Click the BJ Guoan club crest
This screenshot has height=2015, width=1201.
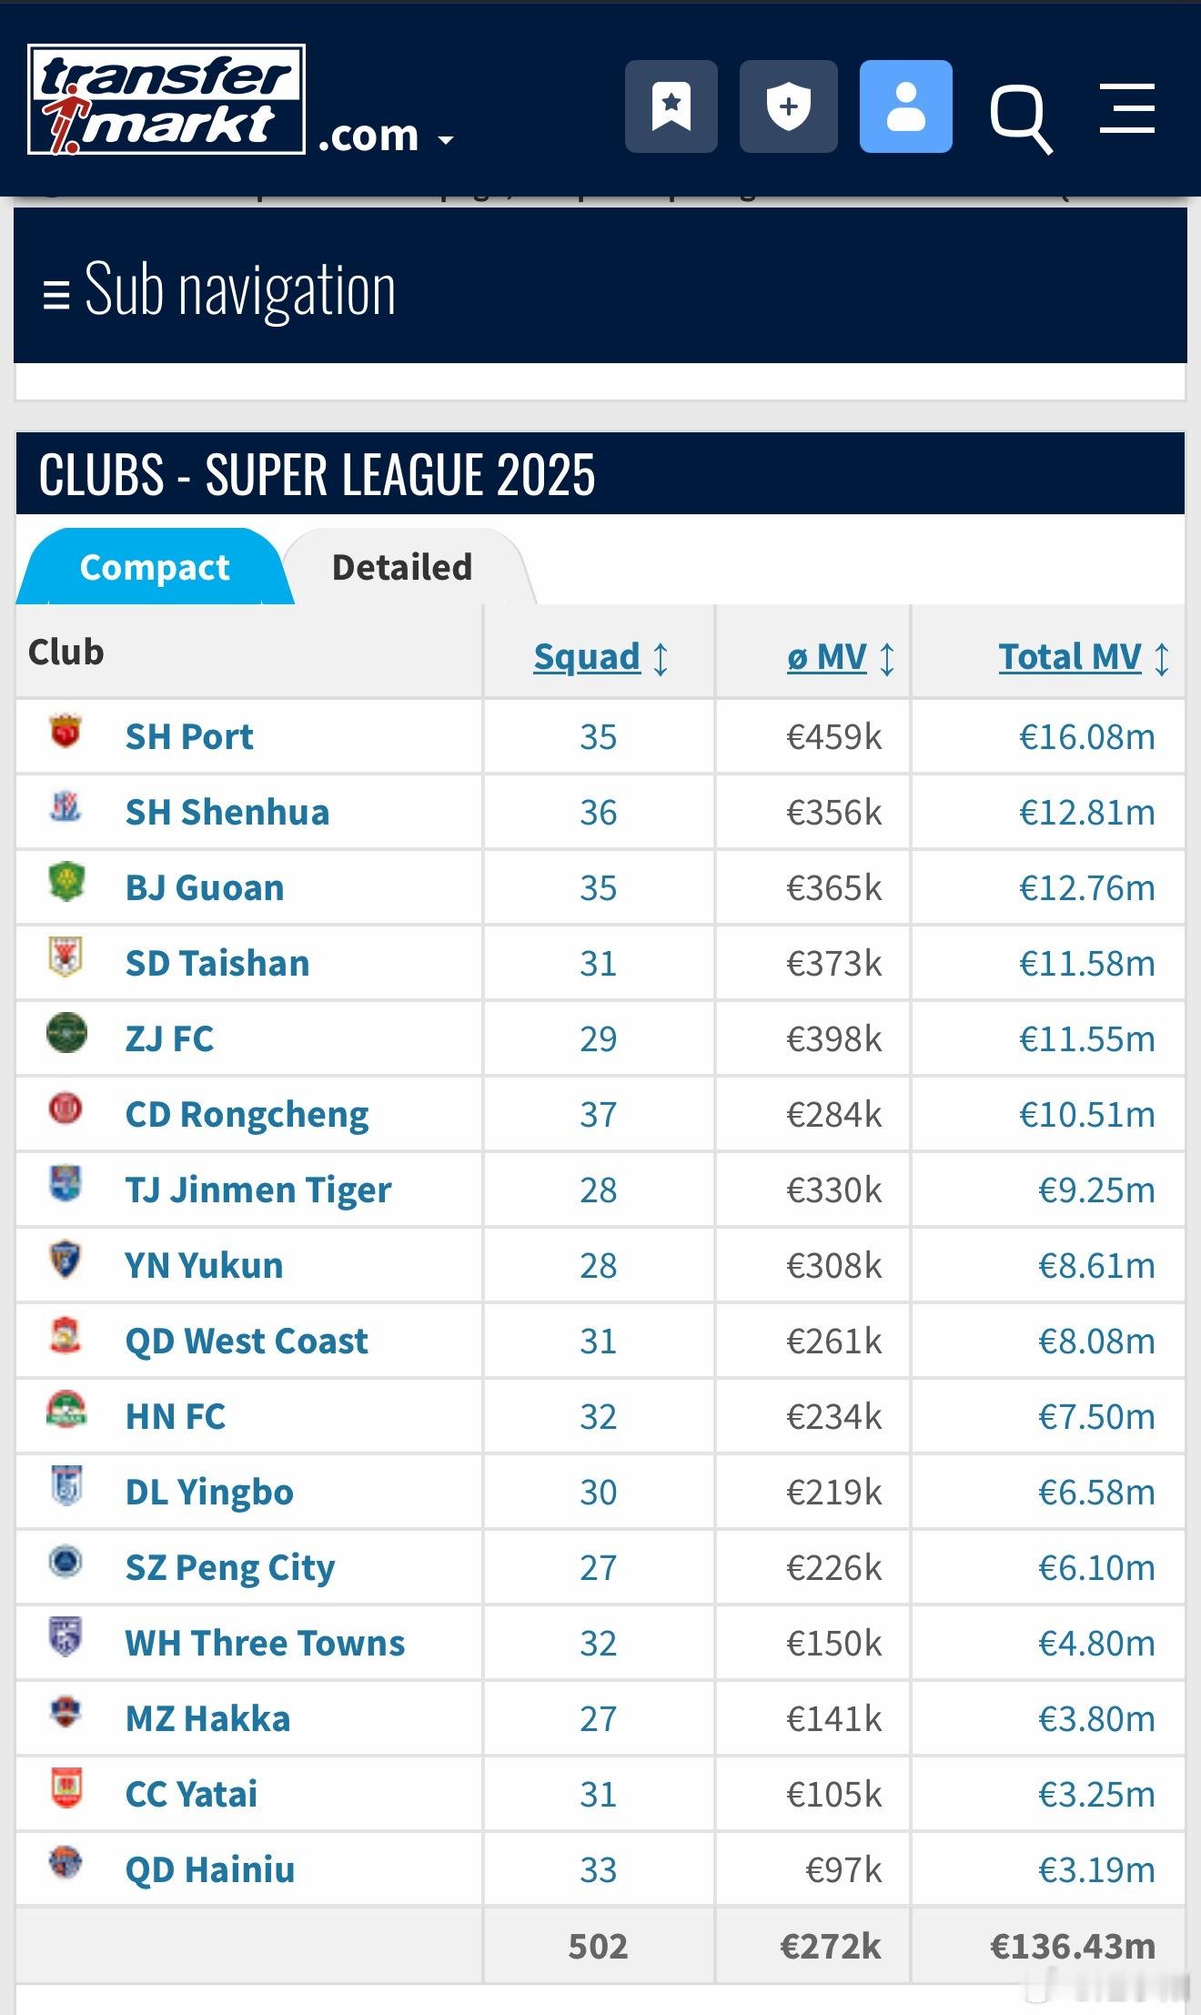coord(66,882)
